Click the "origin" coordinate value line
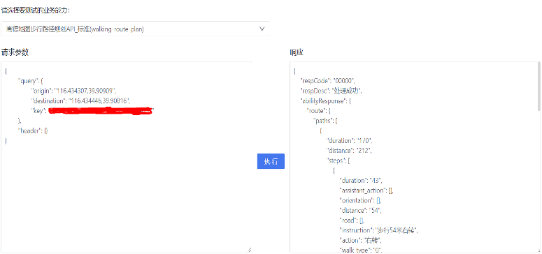 (73, 91)
